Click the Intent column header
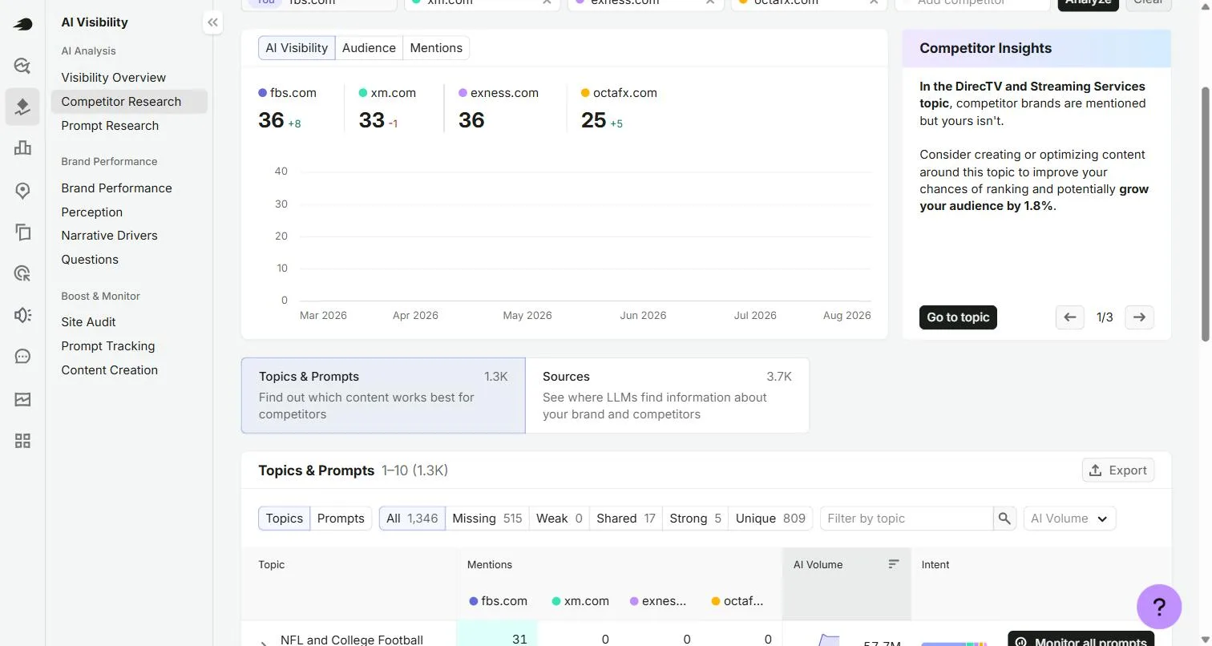This screenshot has height=646, width=1212. point(935,564)
